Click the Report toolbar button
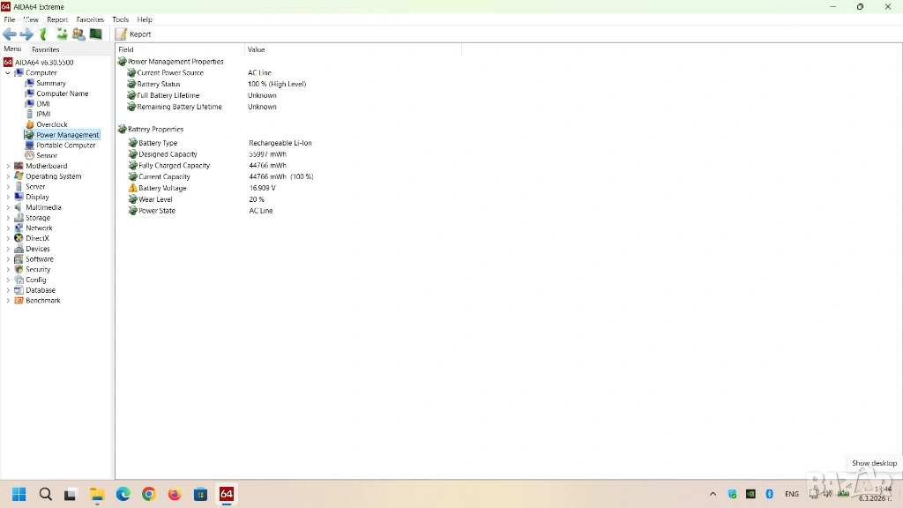 click(134, 34)
